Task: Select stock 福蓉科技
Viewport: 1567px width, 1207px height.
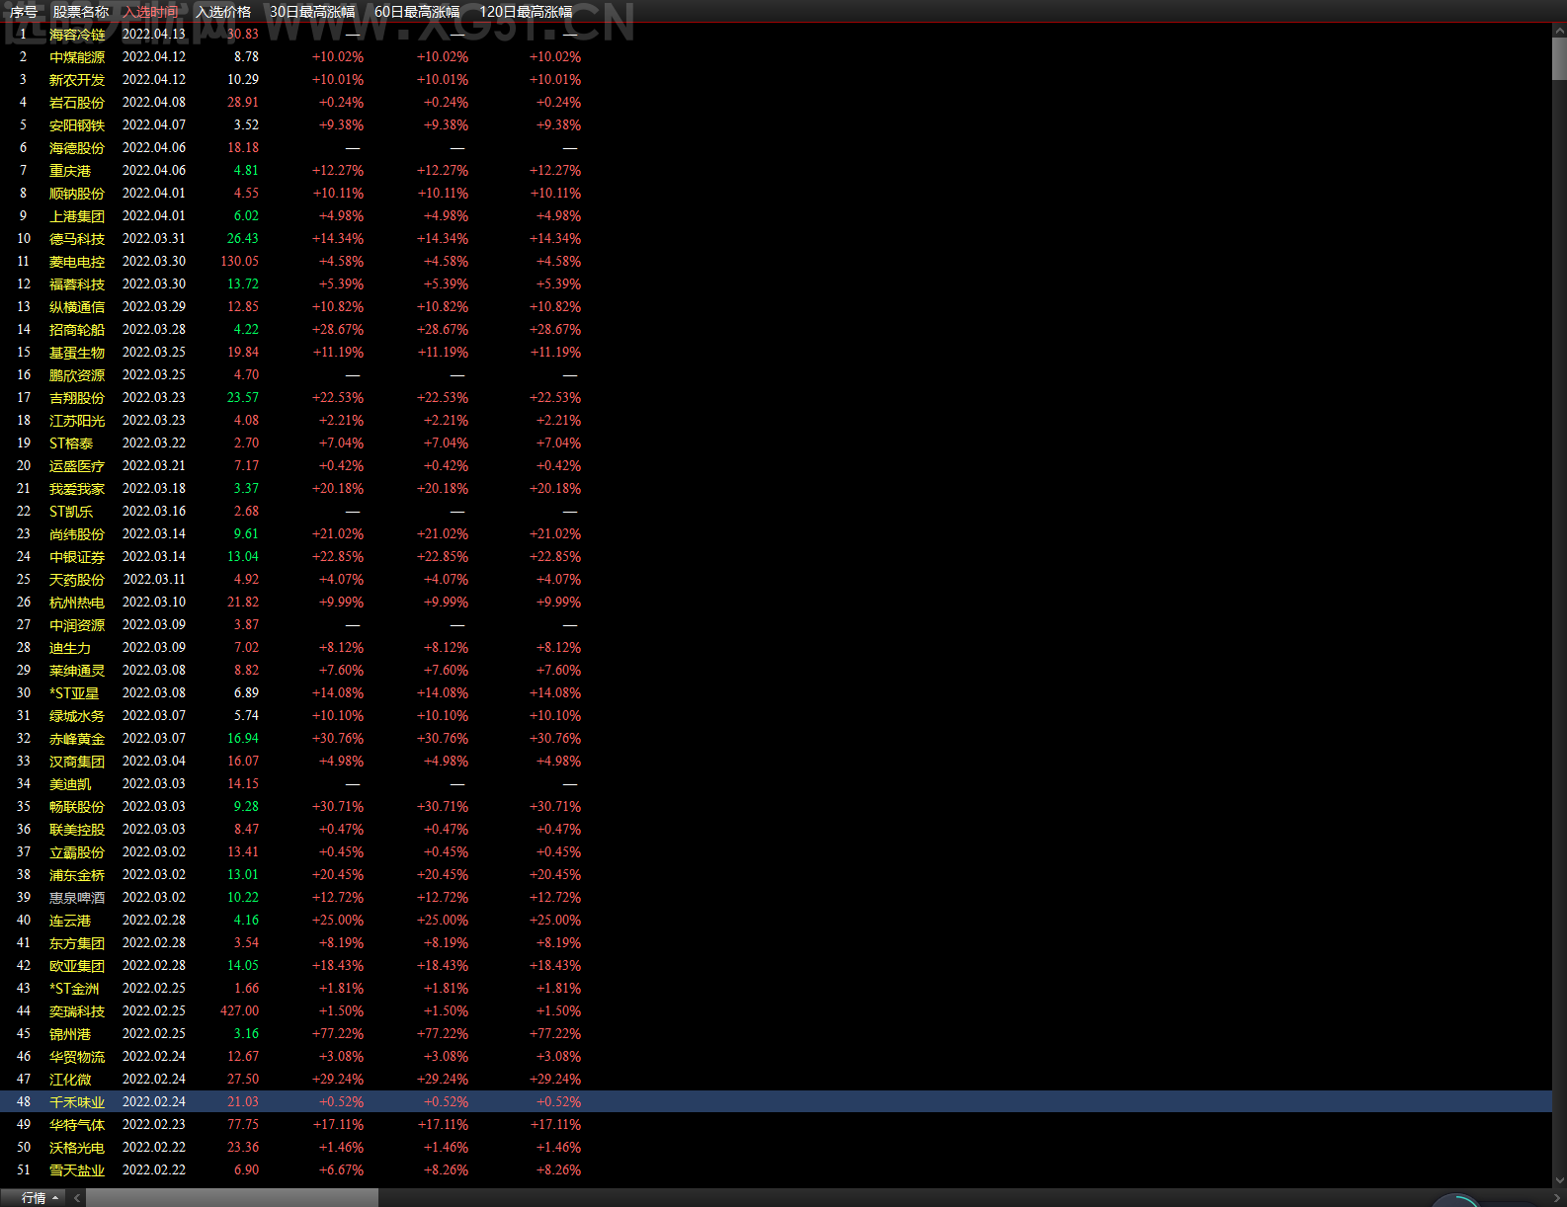Action: pyautogui.click(x=77, y=284)
